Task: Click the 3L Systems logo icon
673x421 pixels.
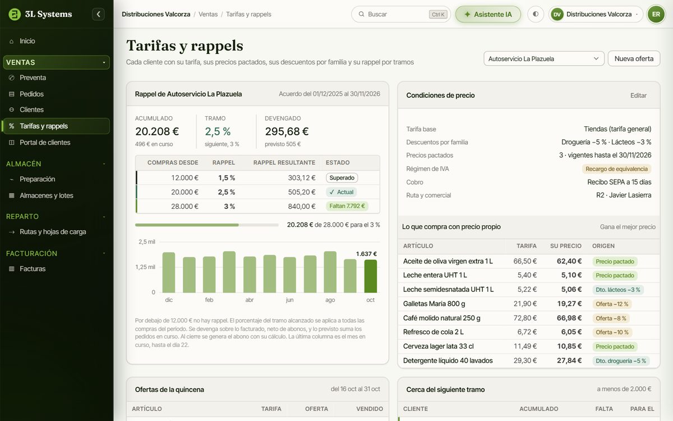Action: tap(15, 14)
